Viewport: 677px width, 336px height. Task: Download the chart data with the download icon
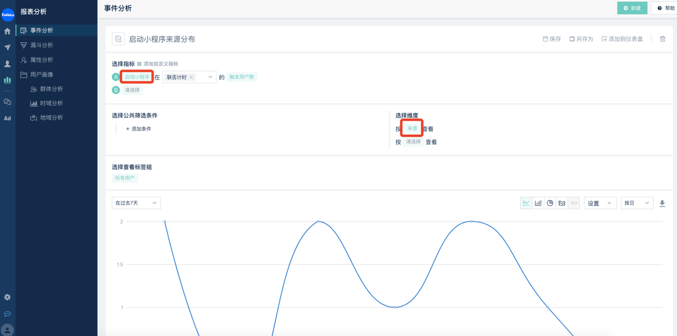coord(662,203)
